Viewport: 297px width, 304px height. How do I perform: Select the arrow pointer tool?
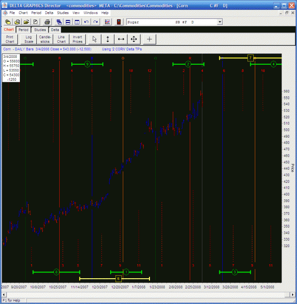pyautogui.click(x=95, y=39)
